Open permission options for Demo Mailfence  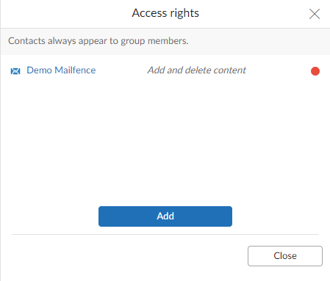(196, 70)
